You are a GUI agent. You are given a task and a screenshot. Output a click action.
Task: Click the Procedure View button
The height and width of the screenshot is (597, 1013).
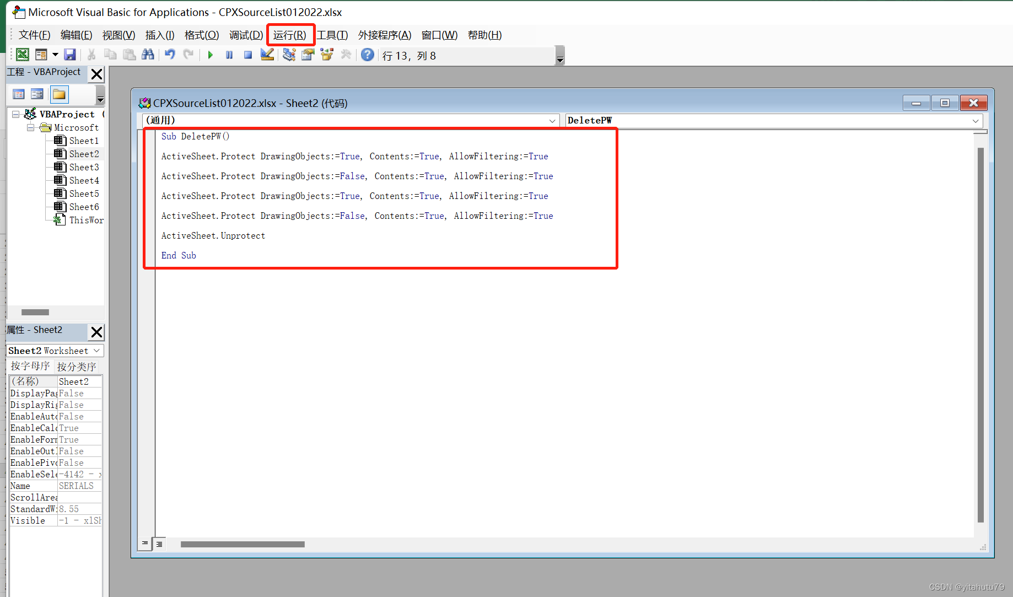pos(144,544)
